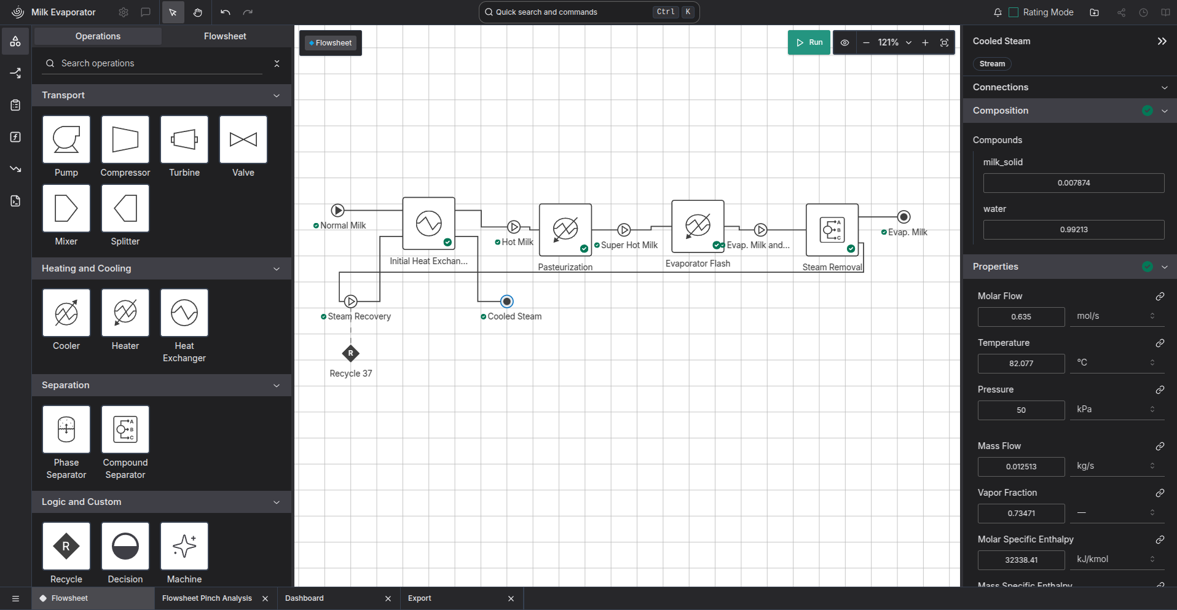Select the Decision operation icon
This screenshot has width=1177, height=610.
pyautogui.click(x=125, y=546)
